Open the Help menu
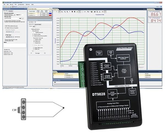The height and width of the screenshot is (136, 165). click(x=33, y=4)
